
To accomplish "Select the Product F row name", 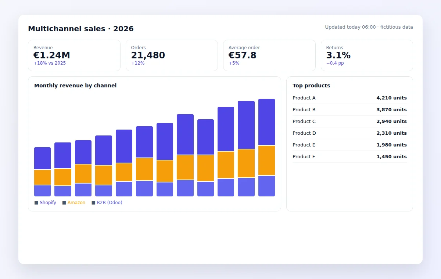I will [x=304, y=157].
